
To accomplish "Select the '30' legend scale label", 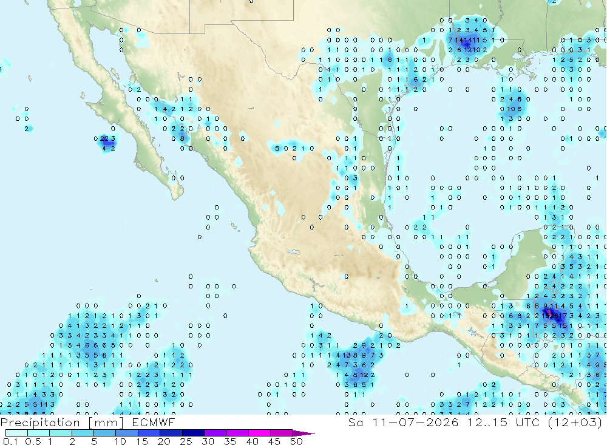I will [x=208, y=441].
